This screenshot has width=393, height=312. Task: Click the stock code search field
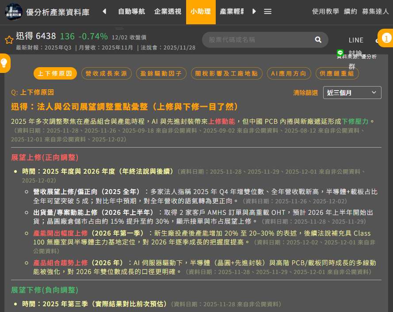click(259, 40)
